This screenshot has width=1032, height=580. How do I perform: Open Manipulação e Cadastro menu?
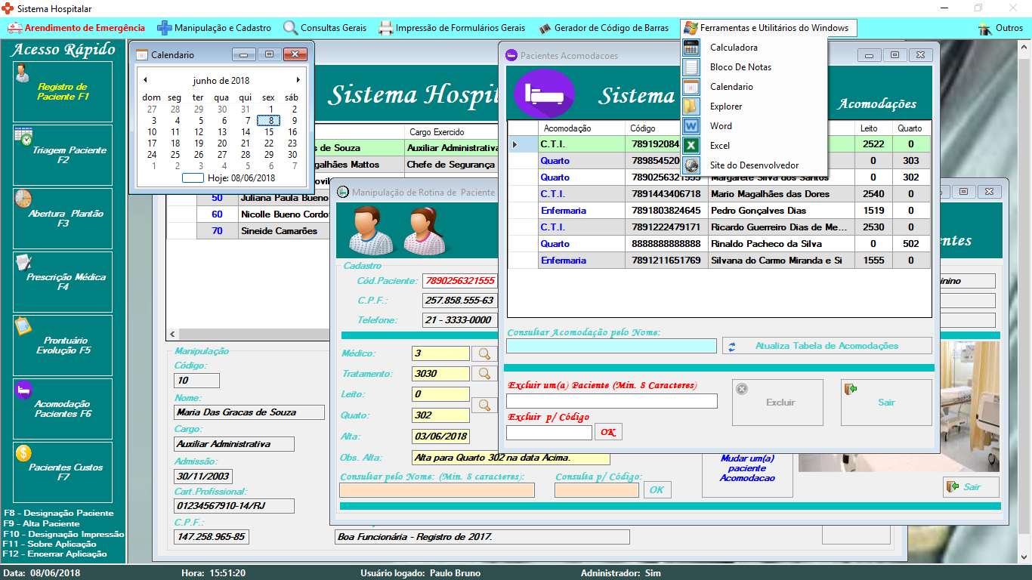214,28
